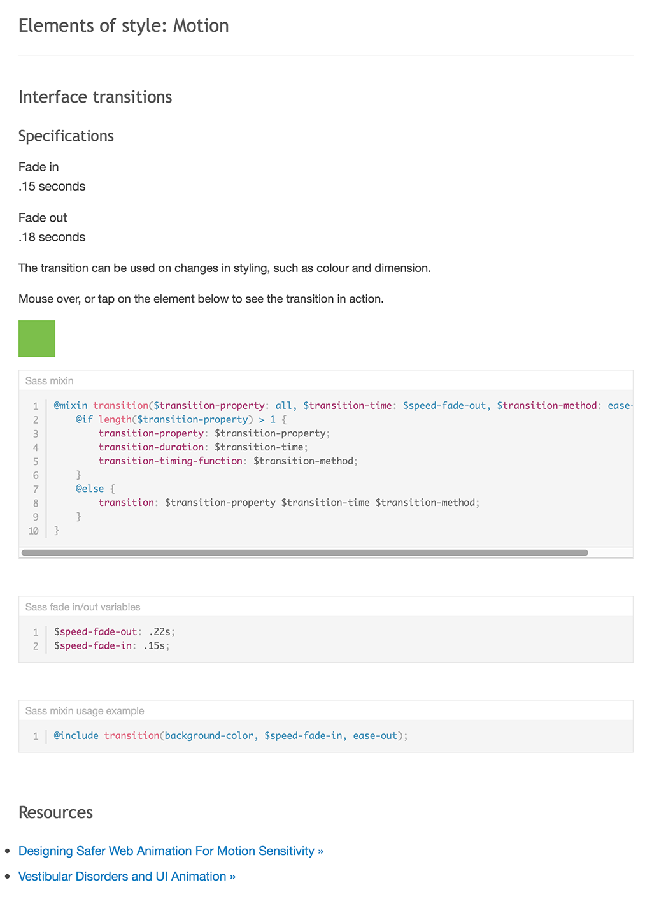Viewport: 652px width, 899px height.
Task: Click the green transition demo square
Action: click(37, 338)
